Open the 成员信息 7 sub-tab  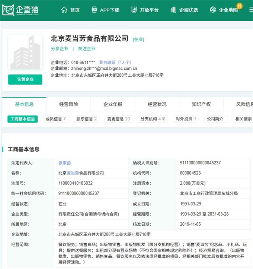tap(55, 119)
